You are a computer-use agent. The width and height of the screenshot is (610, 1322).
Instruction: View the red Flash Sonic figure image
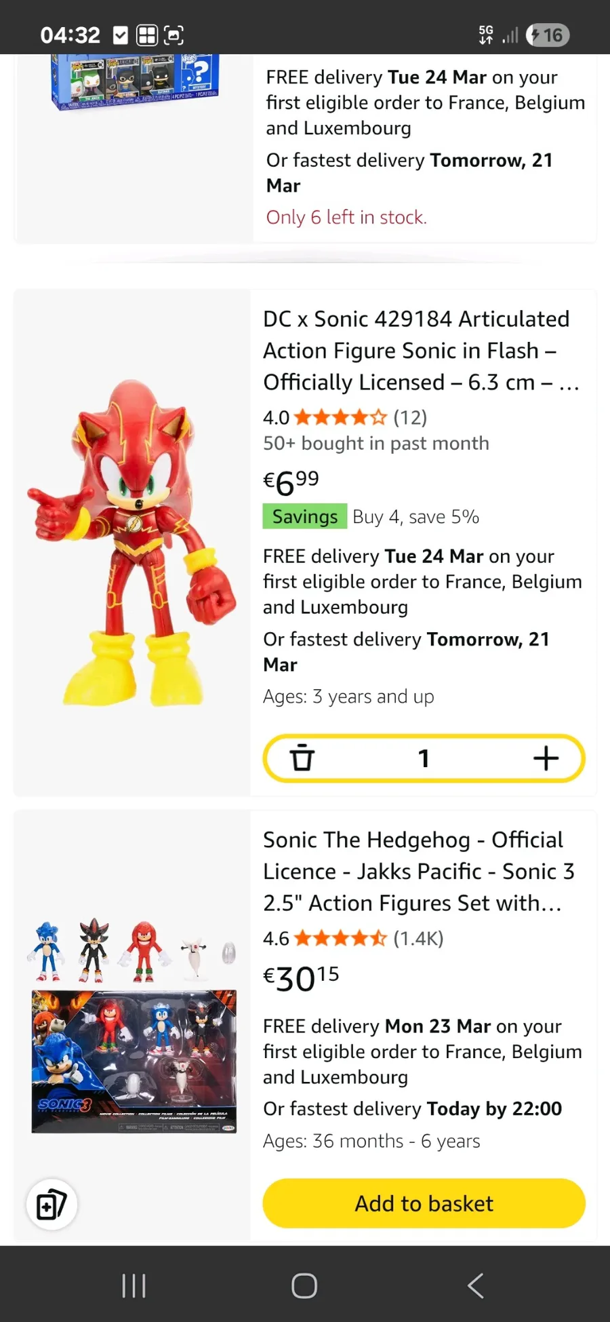pos(132,543)
